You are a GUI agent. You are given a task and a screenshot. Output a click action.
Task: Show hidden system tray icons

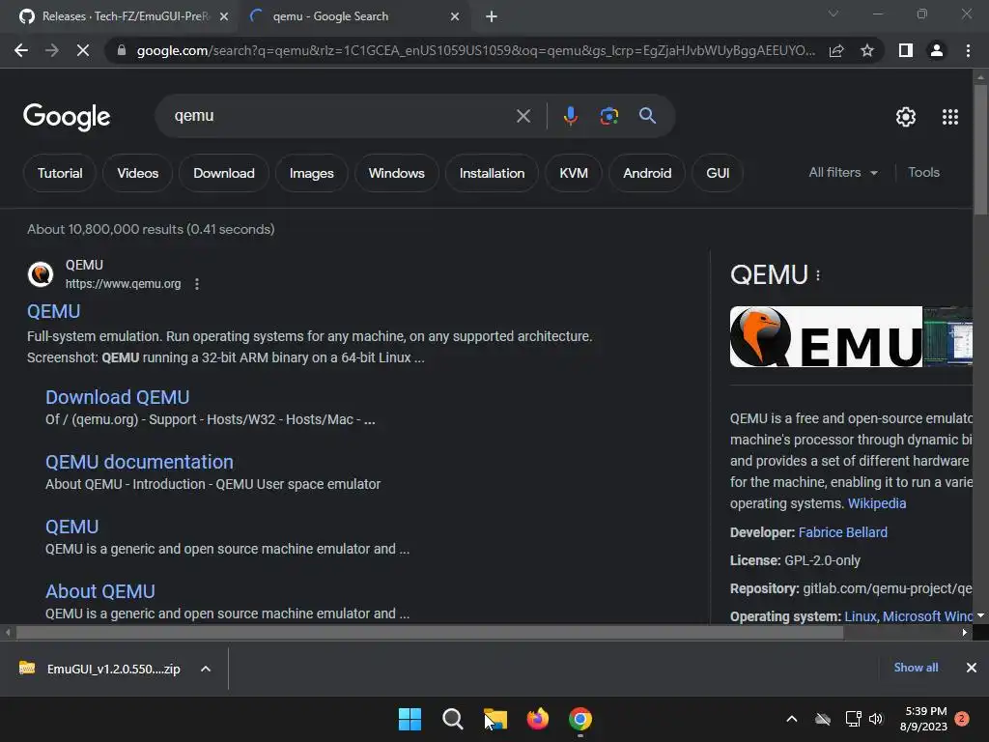[792, 719]
